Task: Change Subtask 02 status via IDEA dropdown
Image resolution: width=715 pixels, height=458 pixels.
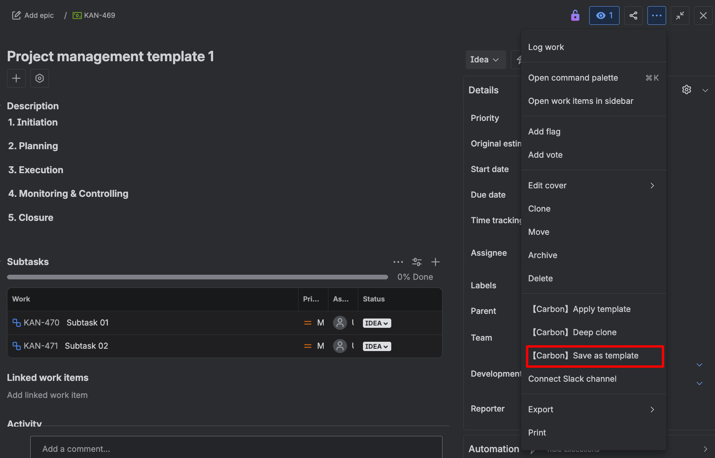Action: pyautogui.click(x=376, y=346)
